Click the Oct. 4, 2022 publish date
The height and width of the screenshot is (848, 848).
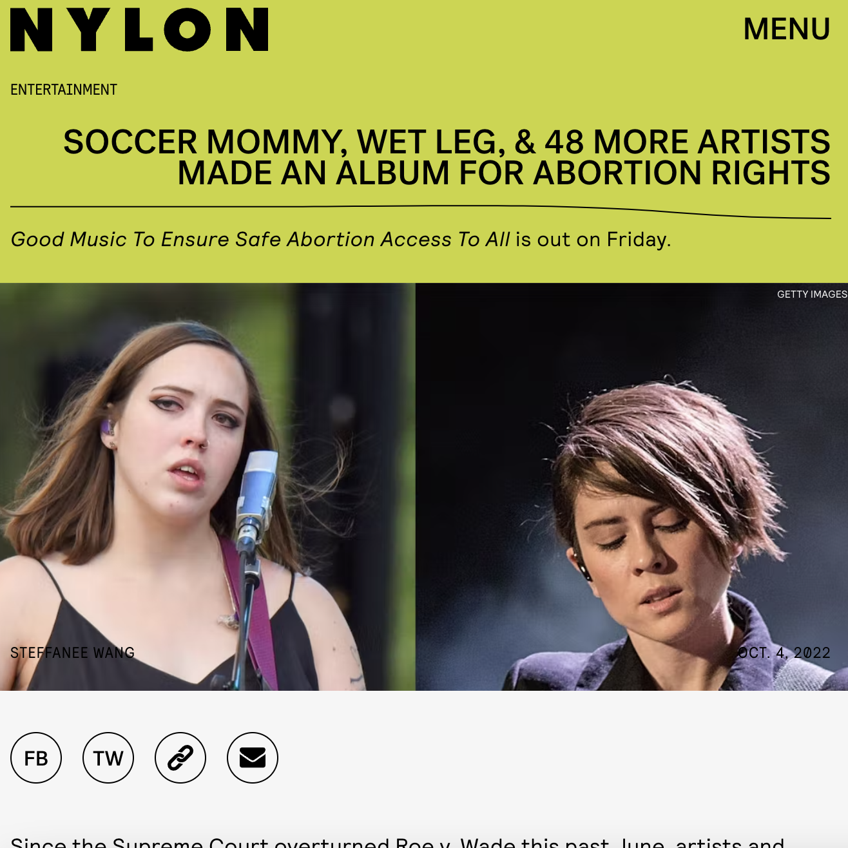click(784, 653)
